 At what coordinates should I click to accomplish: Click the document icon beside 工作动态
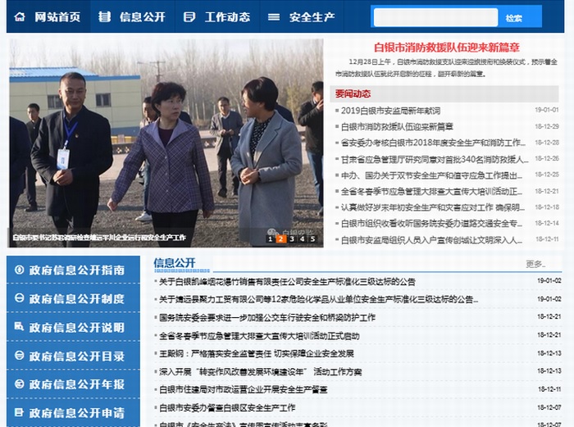click(189, 17)
